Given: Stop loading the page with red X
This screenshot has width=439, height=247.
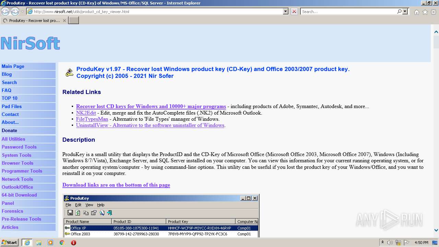Looking at the screenshot, I should point(294,11).
